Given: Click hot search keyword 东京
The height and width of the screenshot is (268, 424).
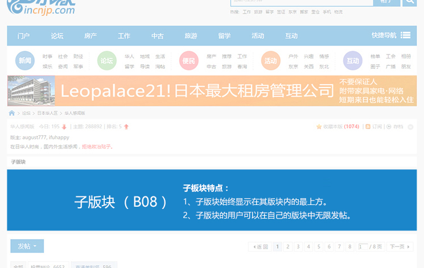Looking at the screenshot, I should (x=293, y=12).
